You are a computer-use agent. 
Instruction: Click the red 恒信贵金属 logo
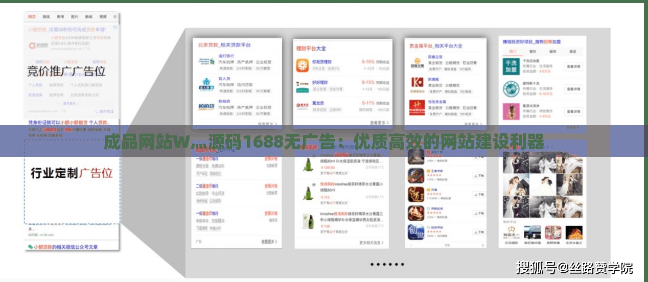[x=417, y=107]
